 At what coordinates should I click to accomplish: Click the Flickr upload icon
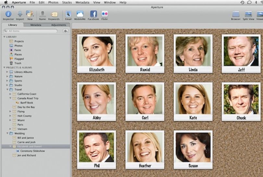(105, 14)
